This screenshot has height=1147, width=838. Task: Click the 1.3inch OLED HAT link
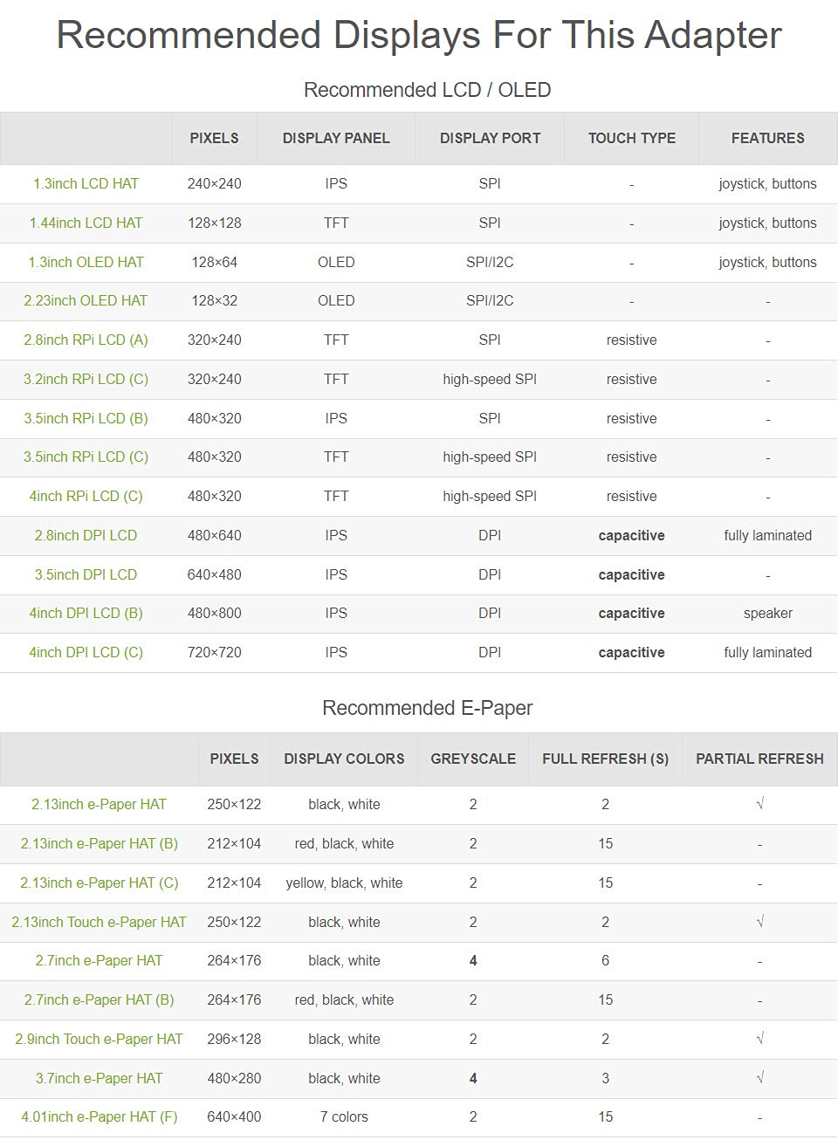(x=86, y=263)
